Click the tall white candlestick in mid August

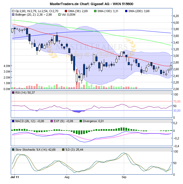(94, 58)
